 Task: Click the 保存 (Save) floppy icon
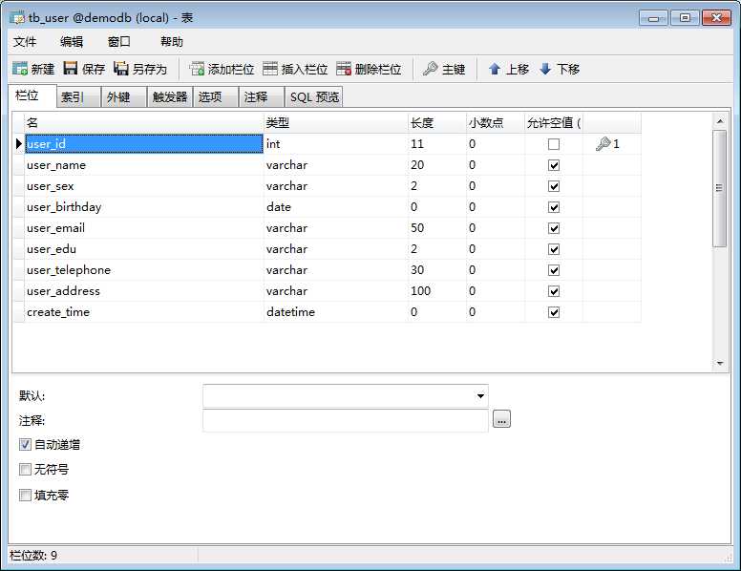71,69
